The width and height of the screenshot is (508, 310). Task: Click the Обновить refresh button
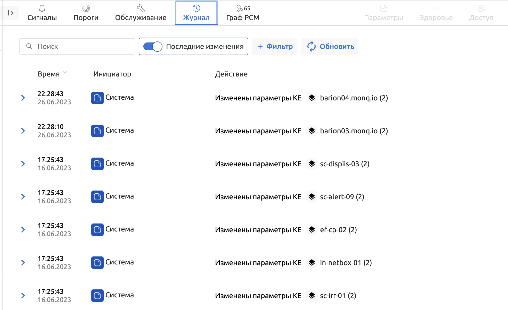coord(330,47)
